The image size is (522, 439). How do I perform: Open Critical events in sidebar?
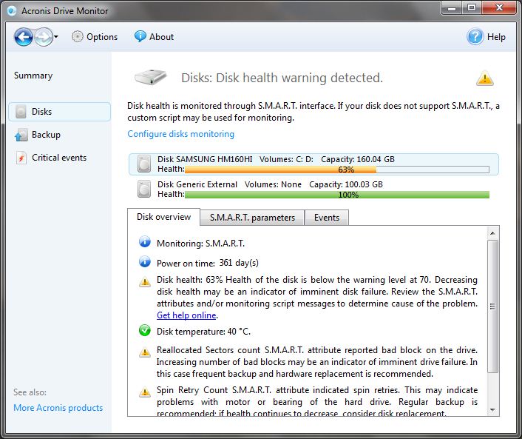pyautogui.click(x=59, y=158)
